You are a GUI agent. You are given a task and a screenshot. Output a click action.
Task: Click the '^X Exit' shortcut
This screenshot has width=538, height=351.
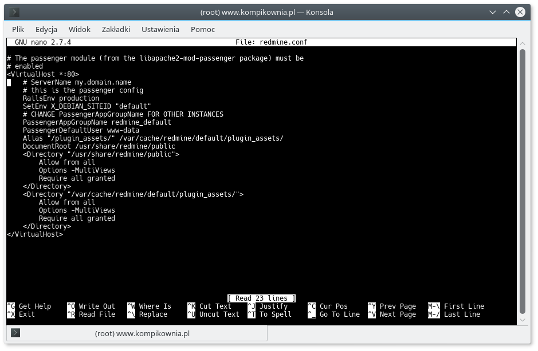point(21,314)
